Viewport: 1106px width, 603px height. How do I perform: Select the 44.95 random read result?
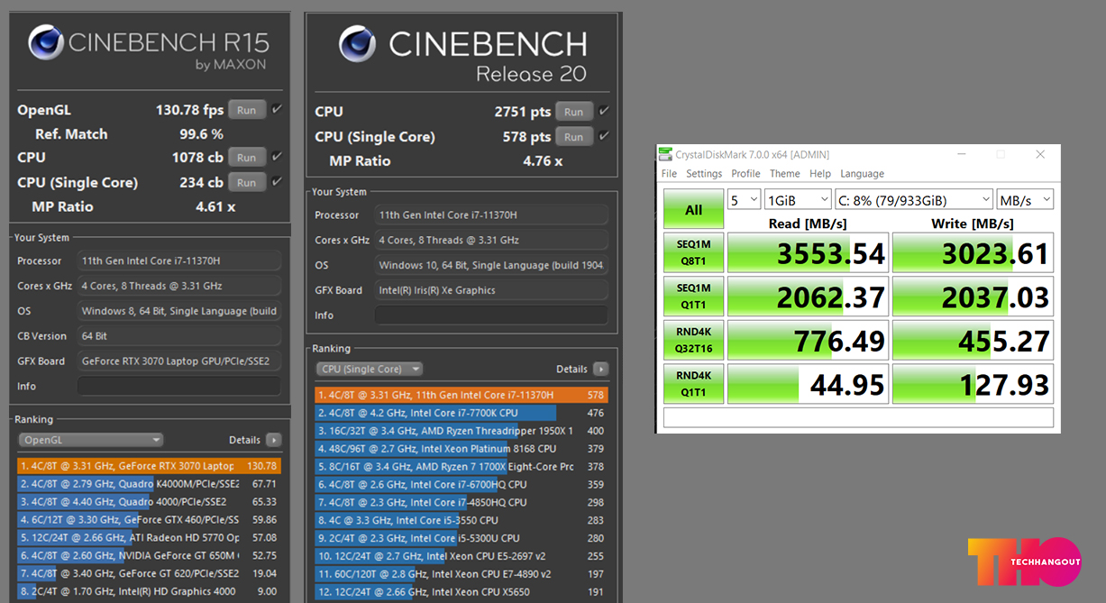pyautogui.click(x=808, y=383)
